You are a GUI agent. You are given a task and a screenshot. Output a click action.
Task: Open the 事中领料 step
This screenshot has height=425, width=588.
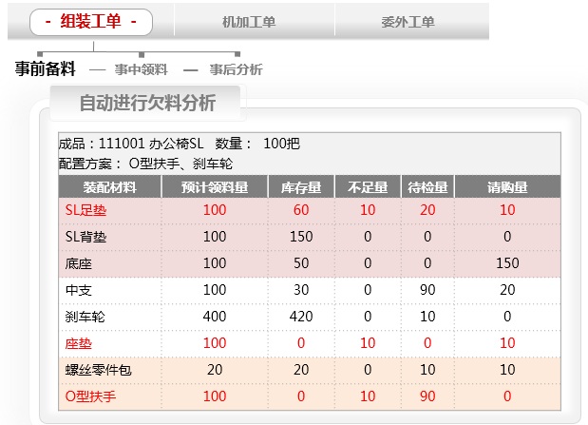point(141,69)
